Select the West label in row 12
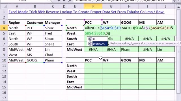The image size is (181, 101). point(75,71)
